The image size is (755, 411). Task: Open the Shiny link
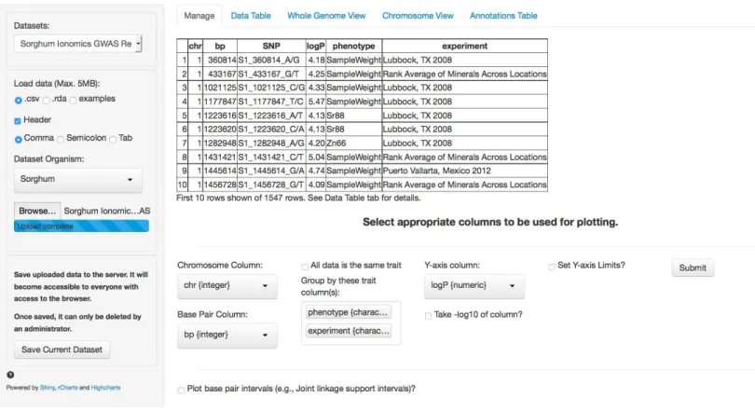coord(48,388)
